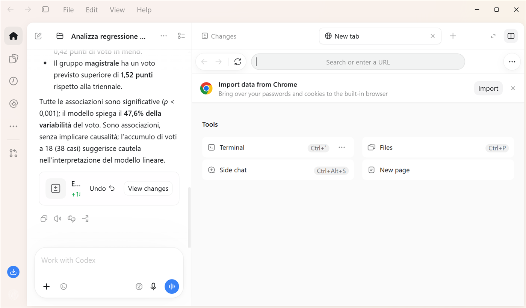526x308 pixels.
Task: Open the browser's three-dot options menu
Action: pos(512,62)
